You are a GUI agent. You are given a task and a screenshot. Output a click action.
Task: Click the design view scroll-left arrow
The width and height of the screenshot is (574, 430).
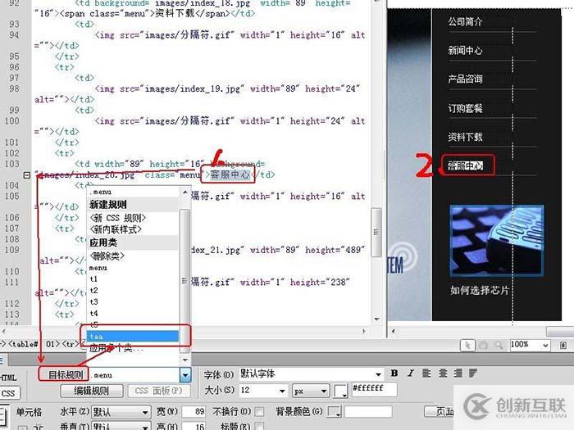(394, 331)
